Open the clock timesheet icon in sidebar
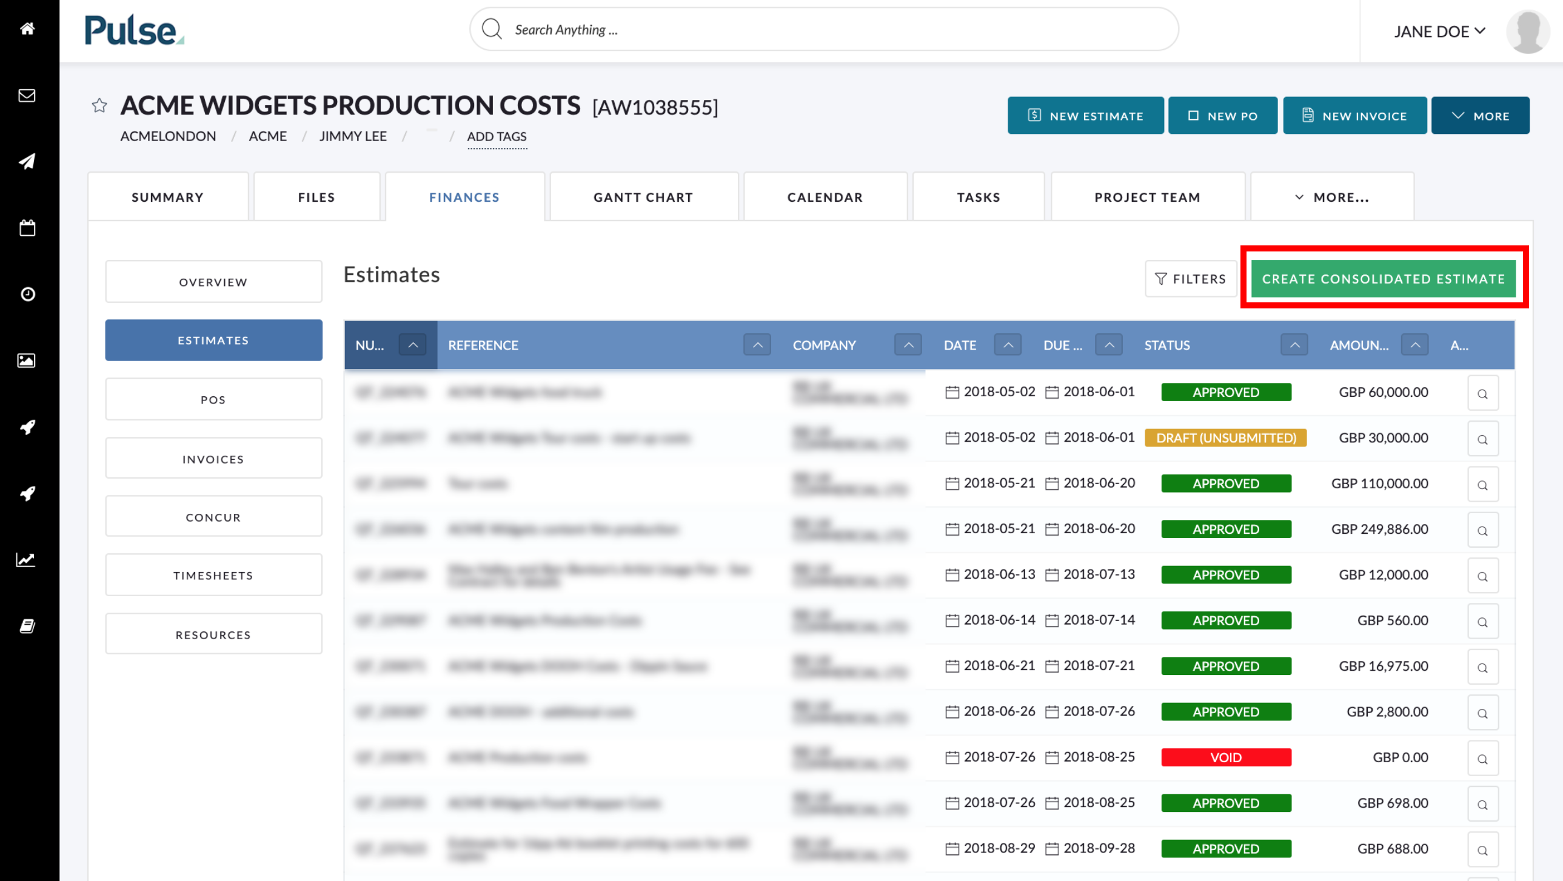The height and width of the screenshot is (881, 1563). pos(27,294)
